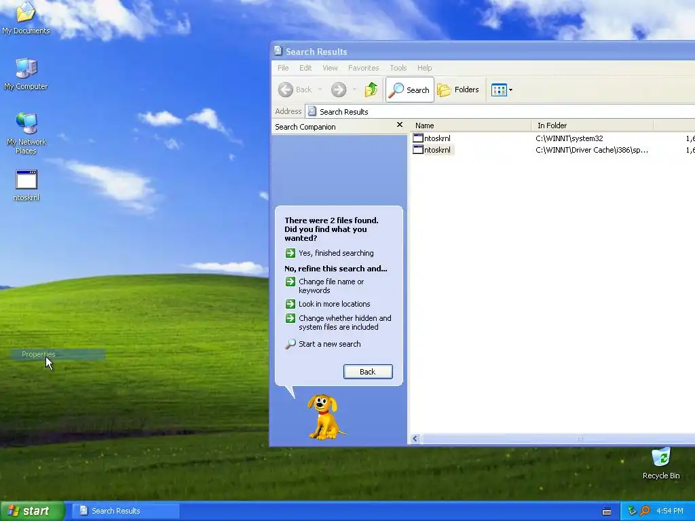Viewport: 695px width, 521px height.
Task: Click the horizontal scrollbar thumb
Action: 580,439
